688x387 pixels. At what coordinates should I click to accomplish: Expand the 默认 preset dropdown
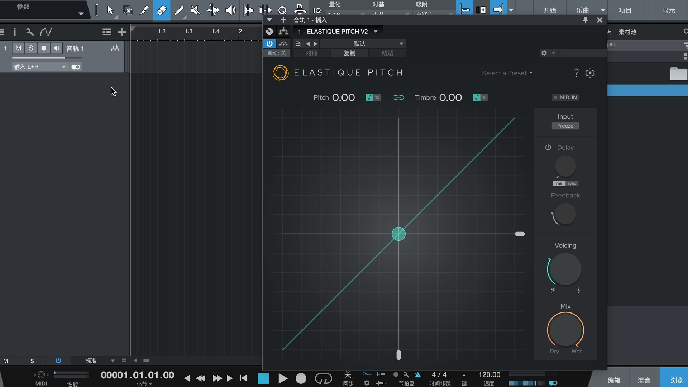[401, 44]
